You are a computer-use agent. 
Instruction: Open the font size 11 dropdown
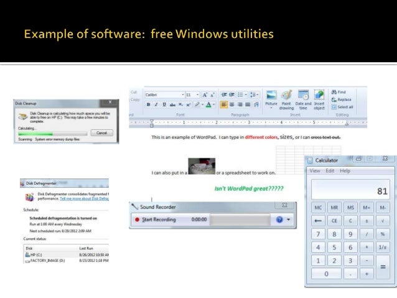point(197,95)
